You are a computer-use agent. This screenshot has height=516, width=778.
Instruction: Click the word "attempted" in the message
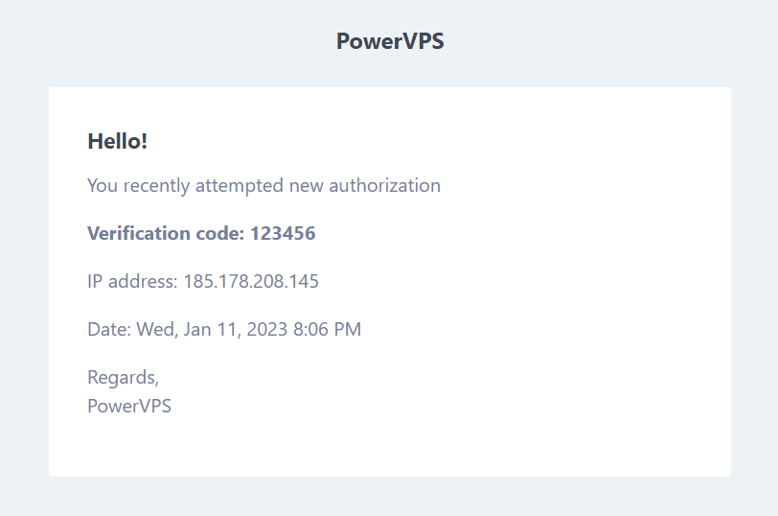click(x=240, y=186)
